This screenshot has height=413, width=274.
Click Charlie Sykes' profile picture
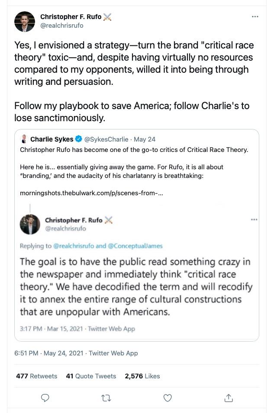click(24, 139)
